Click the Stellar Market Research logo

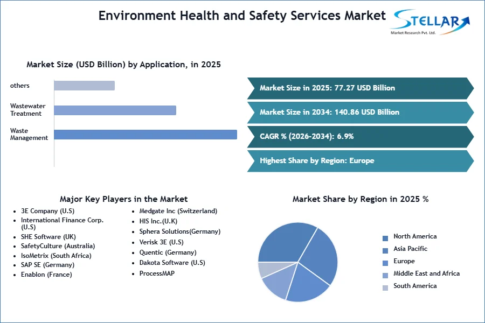[x=431, y=22]
